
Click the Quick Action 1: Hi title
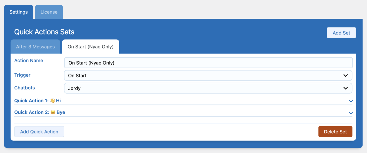(x=38, y=101)
